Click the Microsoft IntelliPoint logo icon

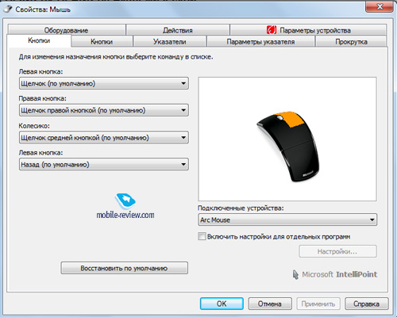click(295, 275)
